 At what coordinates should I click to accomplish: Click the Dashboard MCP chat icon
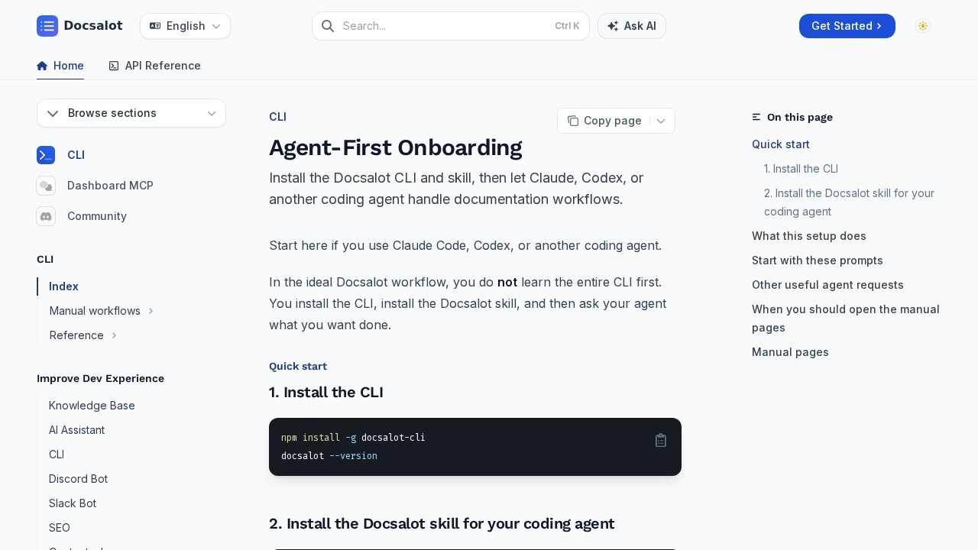pyautogui.click(x=46, y=186)
